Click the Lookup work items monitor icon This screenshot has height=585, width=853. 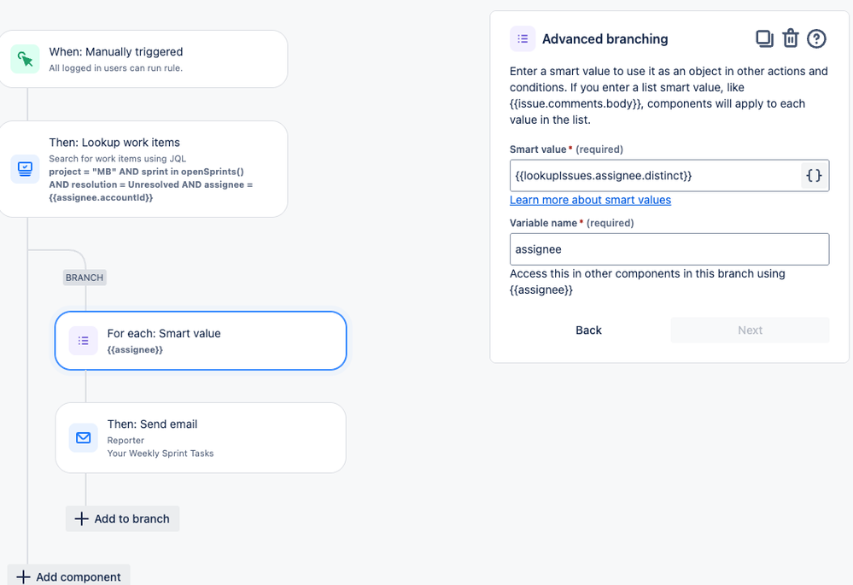25,168
